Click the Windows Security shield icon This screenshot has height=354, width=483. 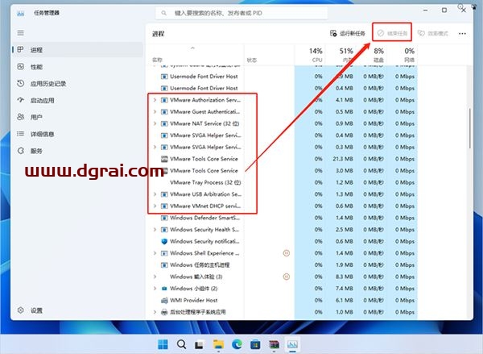164,241
